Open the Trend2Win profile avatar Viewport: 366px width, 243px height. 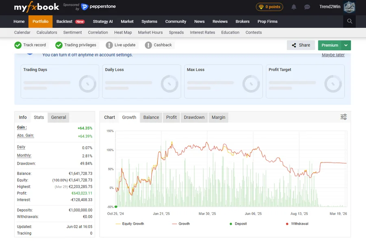point(349,7)
